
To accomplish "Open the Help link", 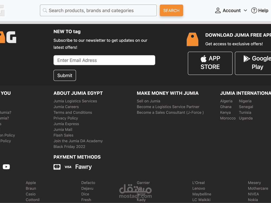I will click(263, 10).
